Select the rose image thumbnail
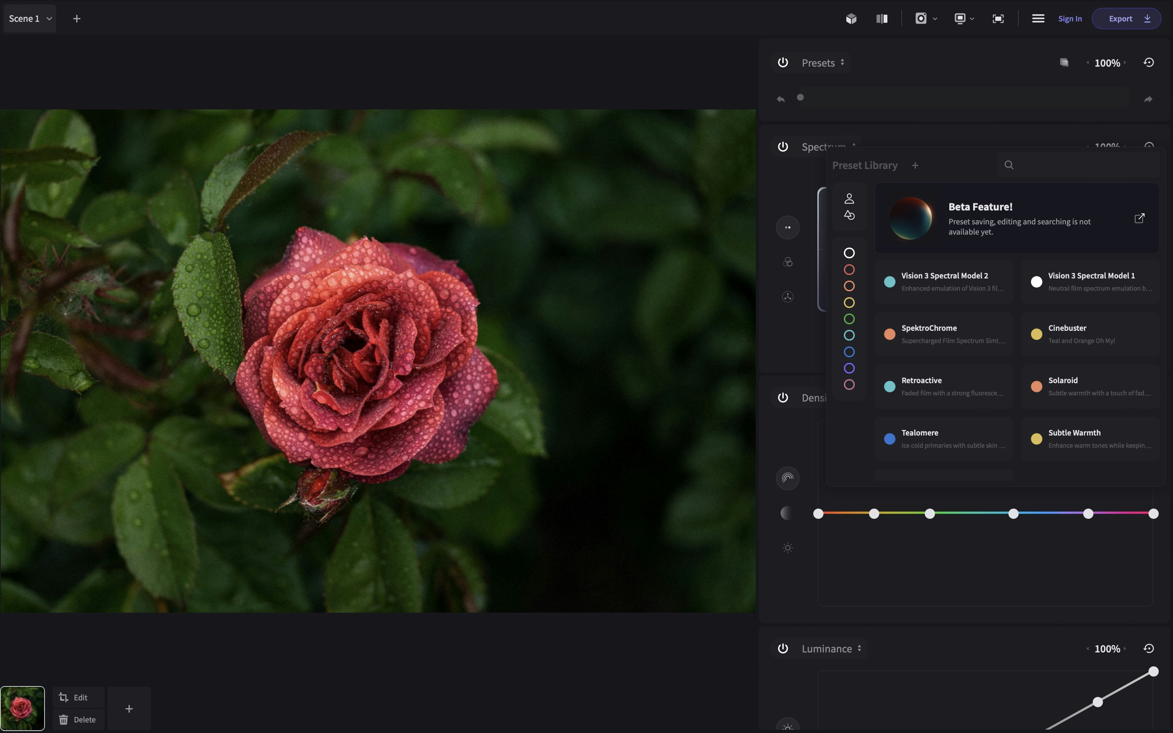Image resolution: width=1173 pixels, height=733 pixels. click(x=22, y=709)
